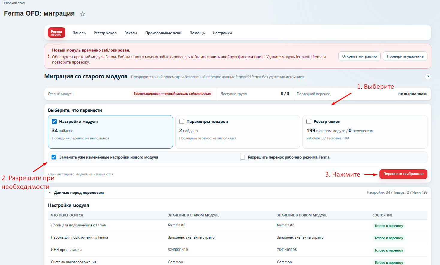Click the new module INN value 7841465198
Image resolution: width=440 pixels, height=265 pixels.
click(x=287, y=250)
